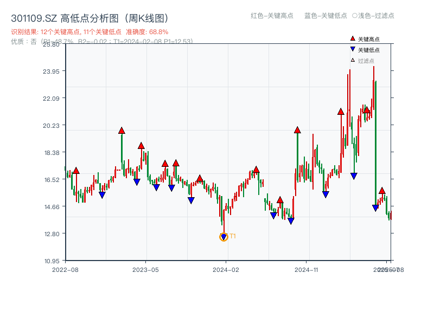Click the hollow 过滤点 triangle icon in the legend
The height and width of the screenshot is (325, 434).
point(352,60)
